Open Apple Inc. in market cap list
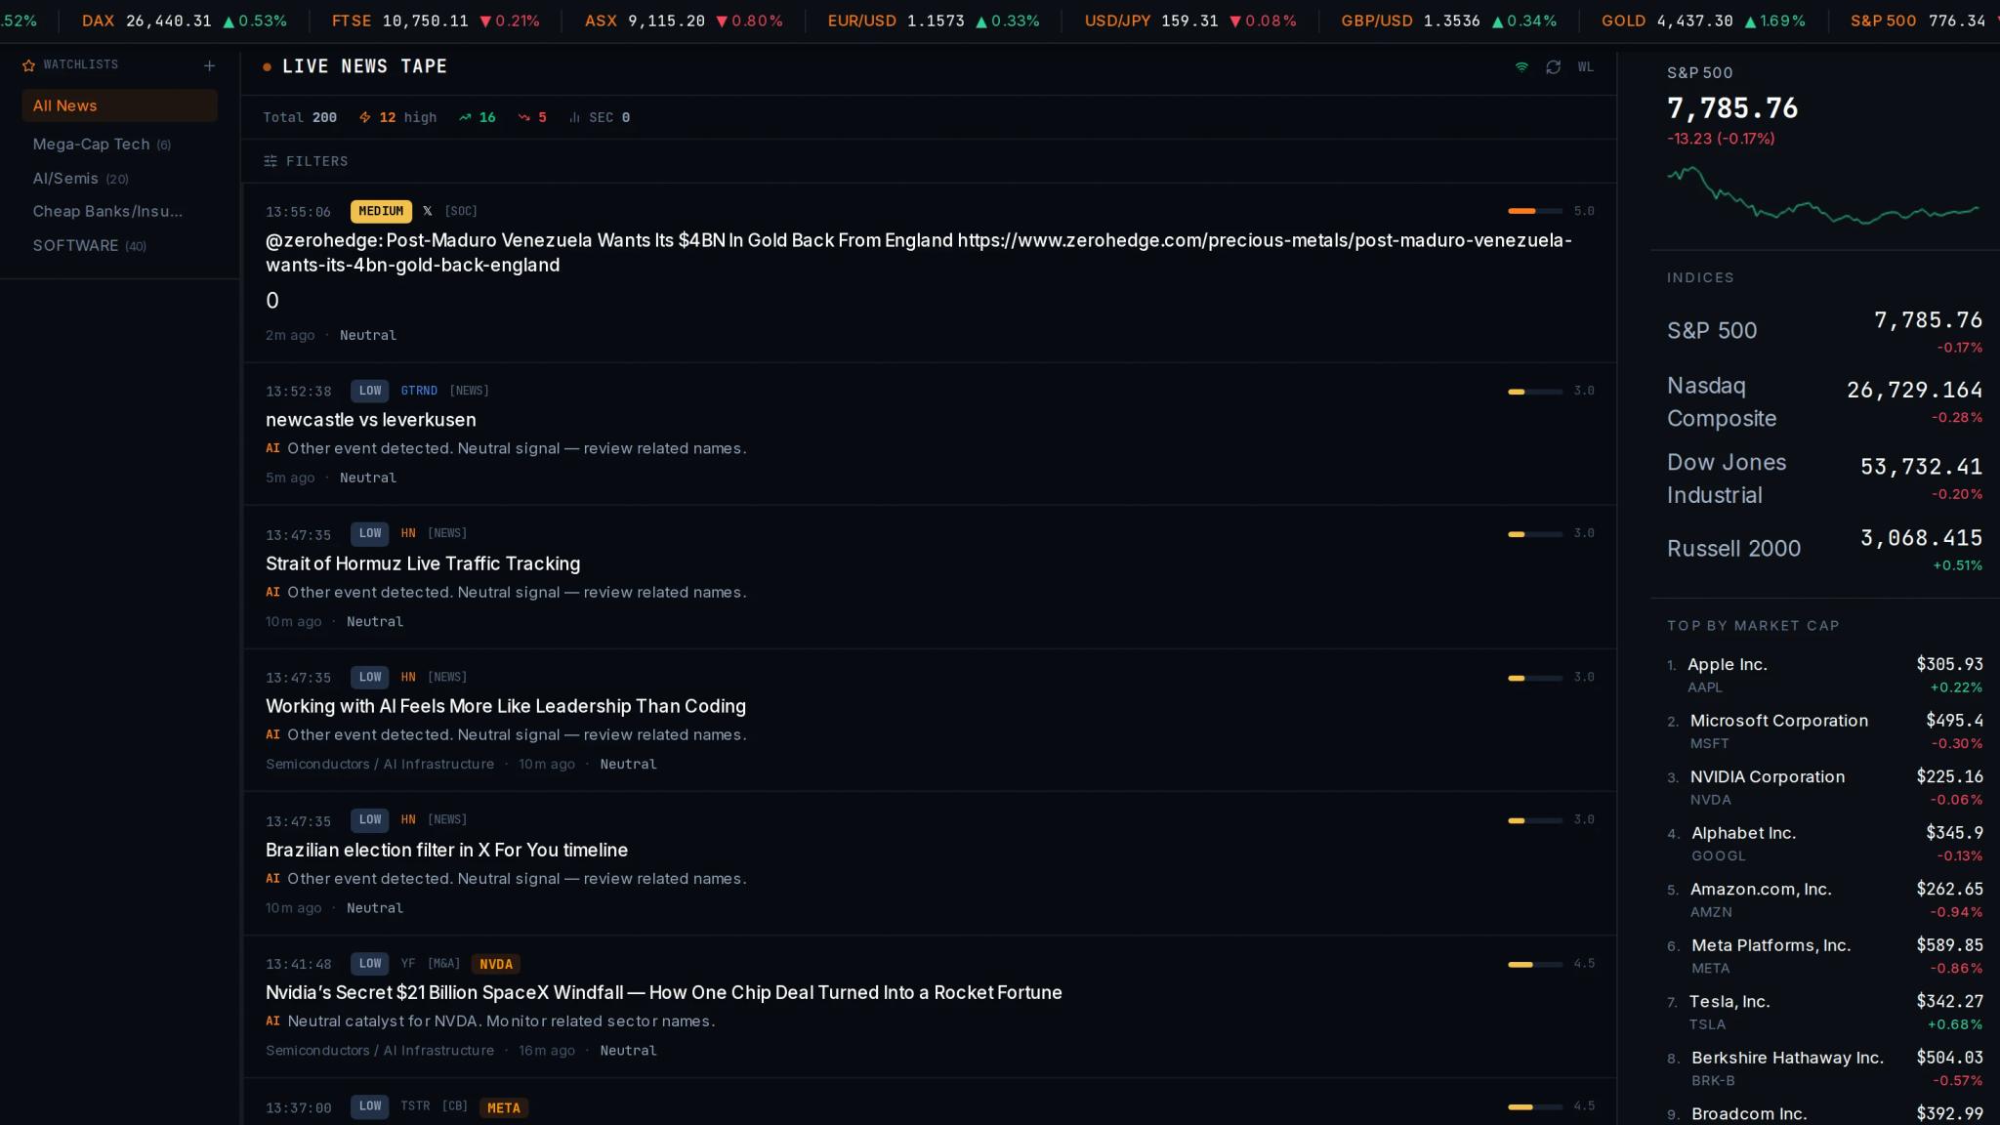 click(x=1824, y=675)
